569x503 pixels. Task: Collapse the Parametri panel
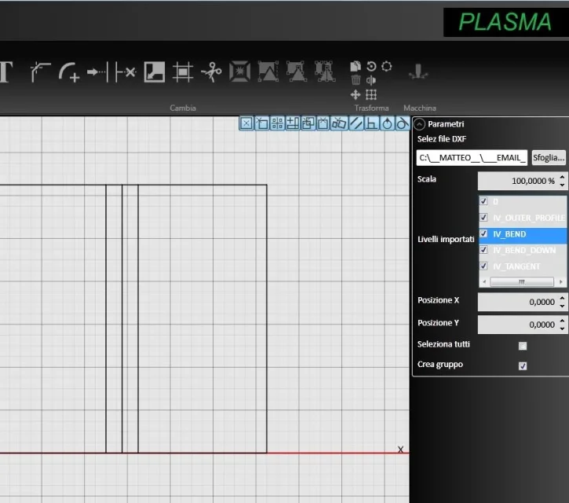(419, 124)
